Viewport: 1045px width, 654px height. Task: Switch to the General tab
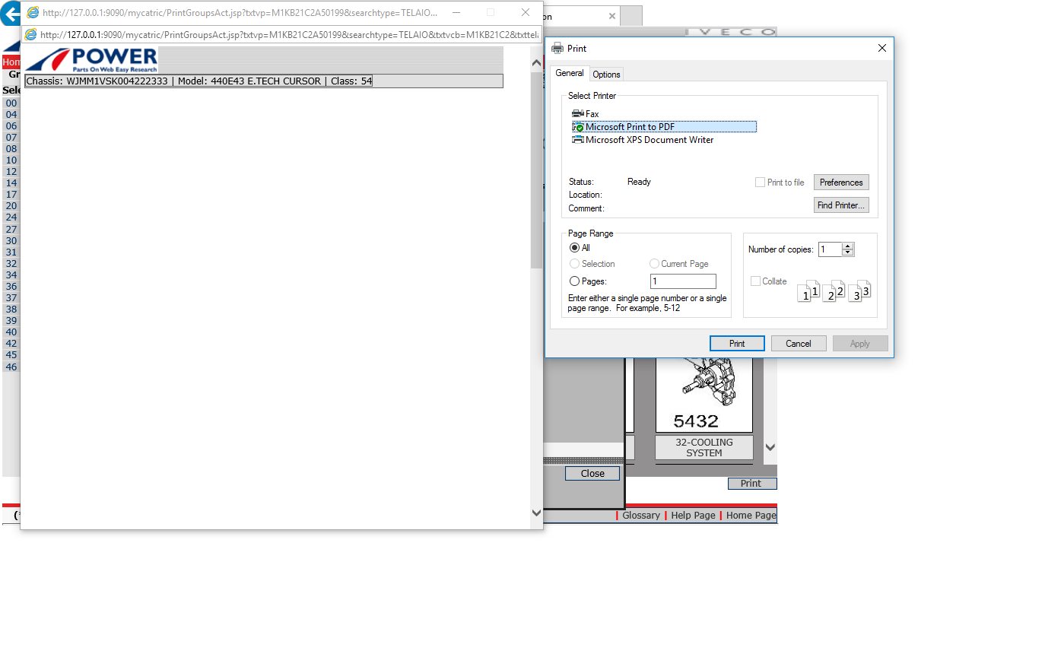(x=569, y=74)
